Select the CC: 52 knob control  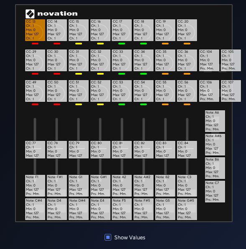(x=100, y=91)
